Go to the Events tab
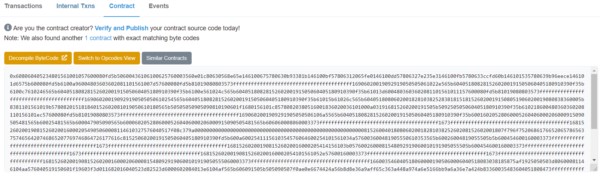 point(159,6)
